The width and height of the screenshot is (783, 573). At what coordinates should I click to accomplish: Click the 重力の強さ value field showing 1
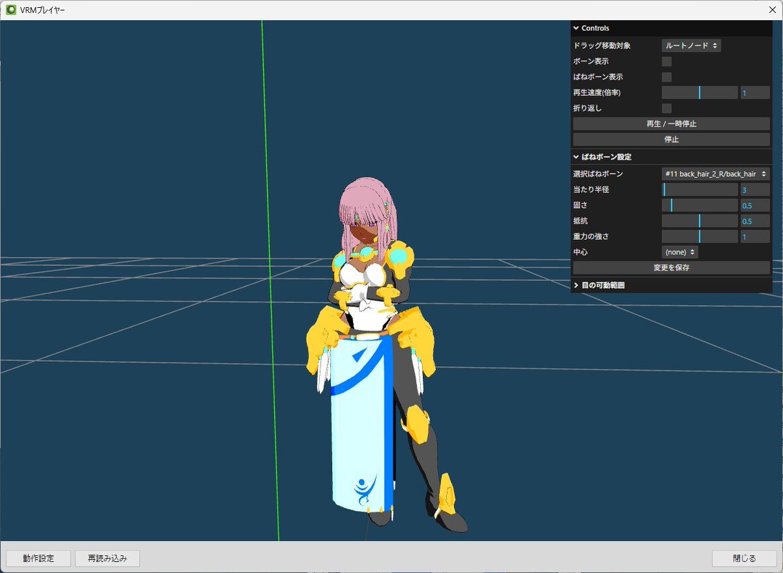[x=755, y=237]
